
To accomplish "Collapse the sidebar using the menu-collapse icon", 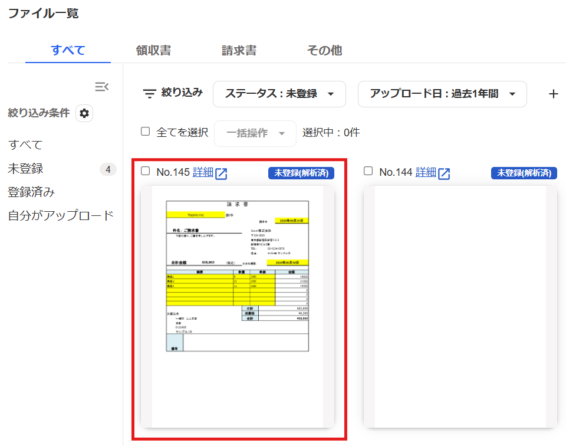I will [x=102, y=87].
